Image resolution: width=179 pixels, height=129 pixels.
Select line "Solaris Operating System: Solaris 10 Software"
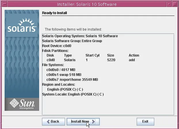coord(80,36)
